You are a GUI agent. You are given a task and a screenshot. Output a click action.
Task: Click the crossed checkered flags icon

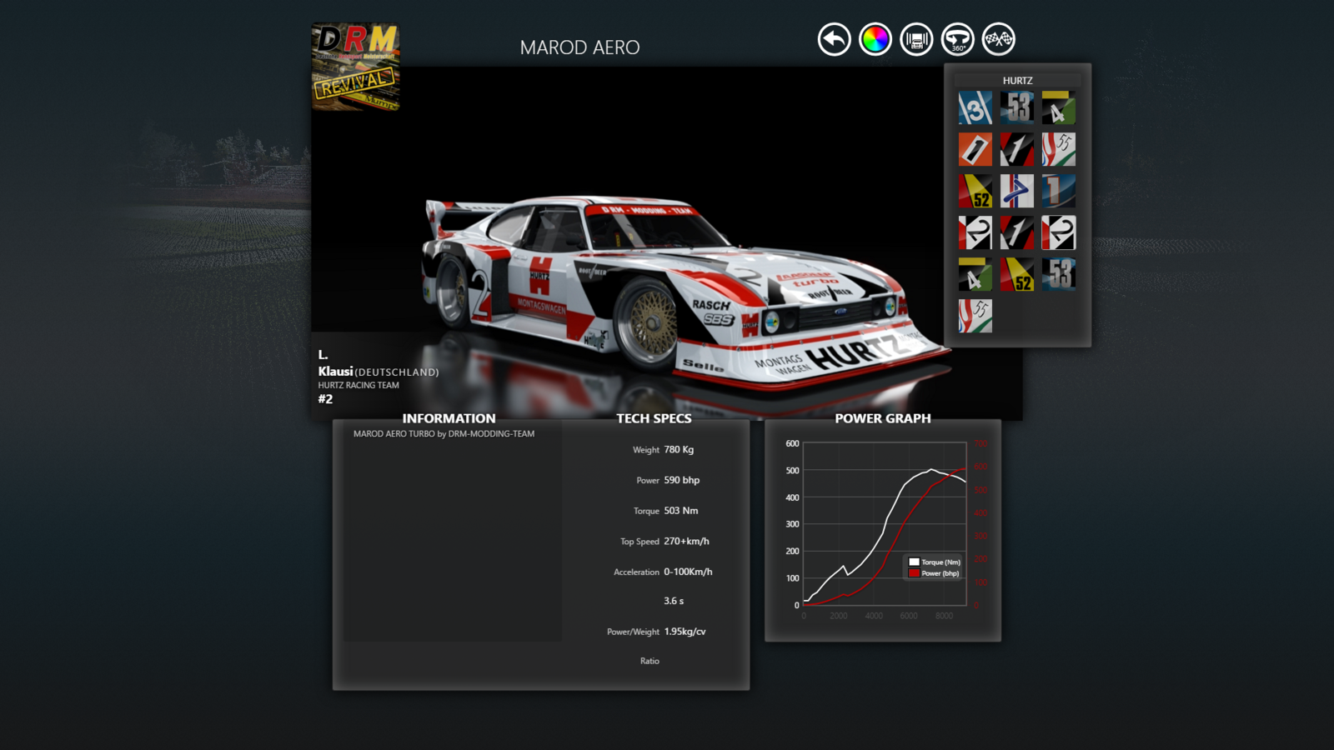coord(999,39)
